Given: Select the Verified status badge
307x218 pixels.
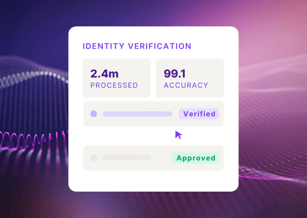Looking at the screenshot, I should point(199,114).
